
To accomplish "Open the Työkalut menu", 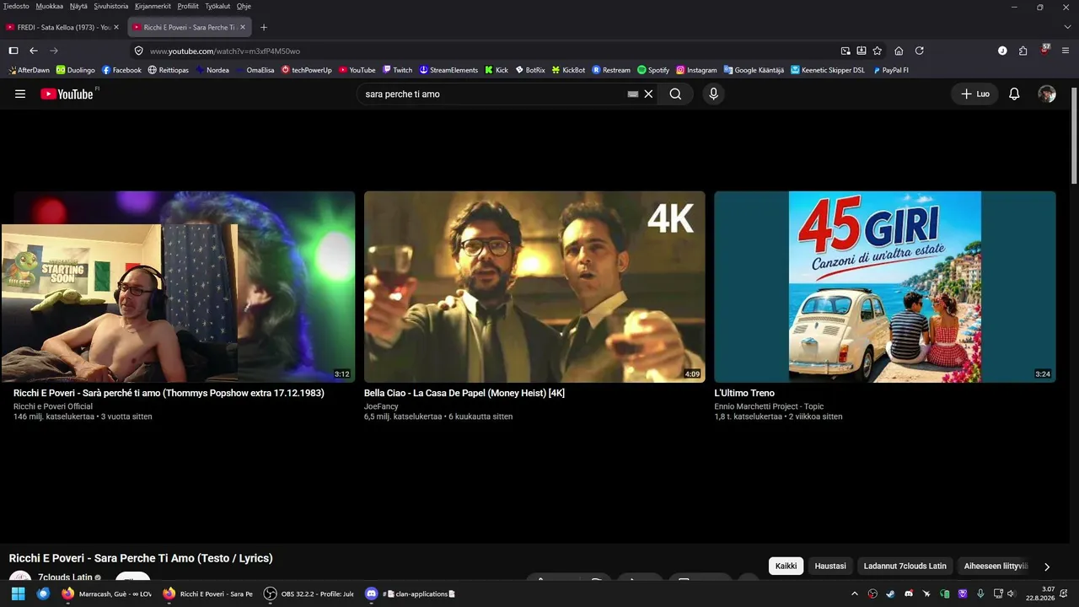I will click(x=217, y=6).
